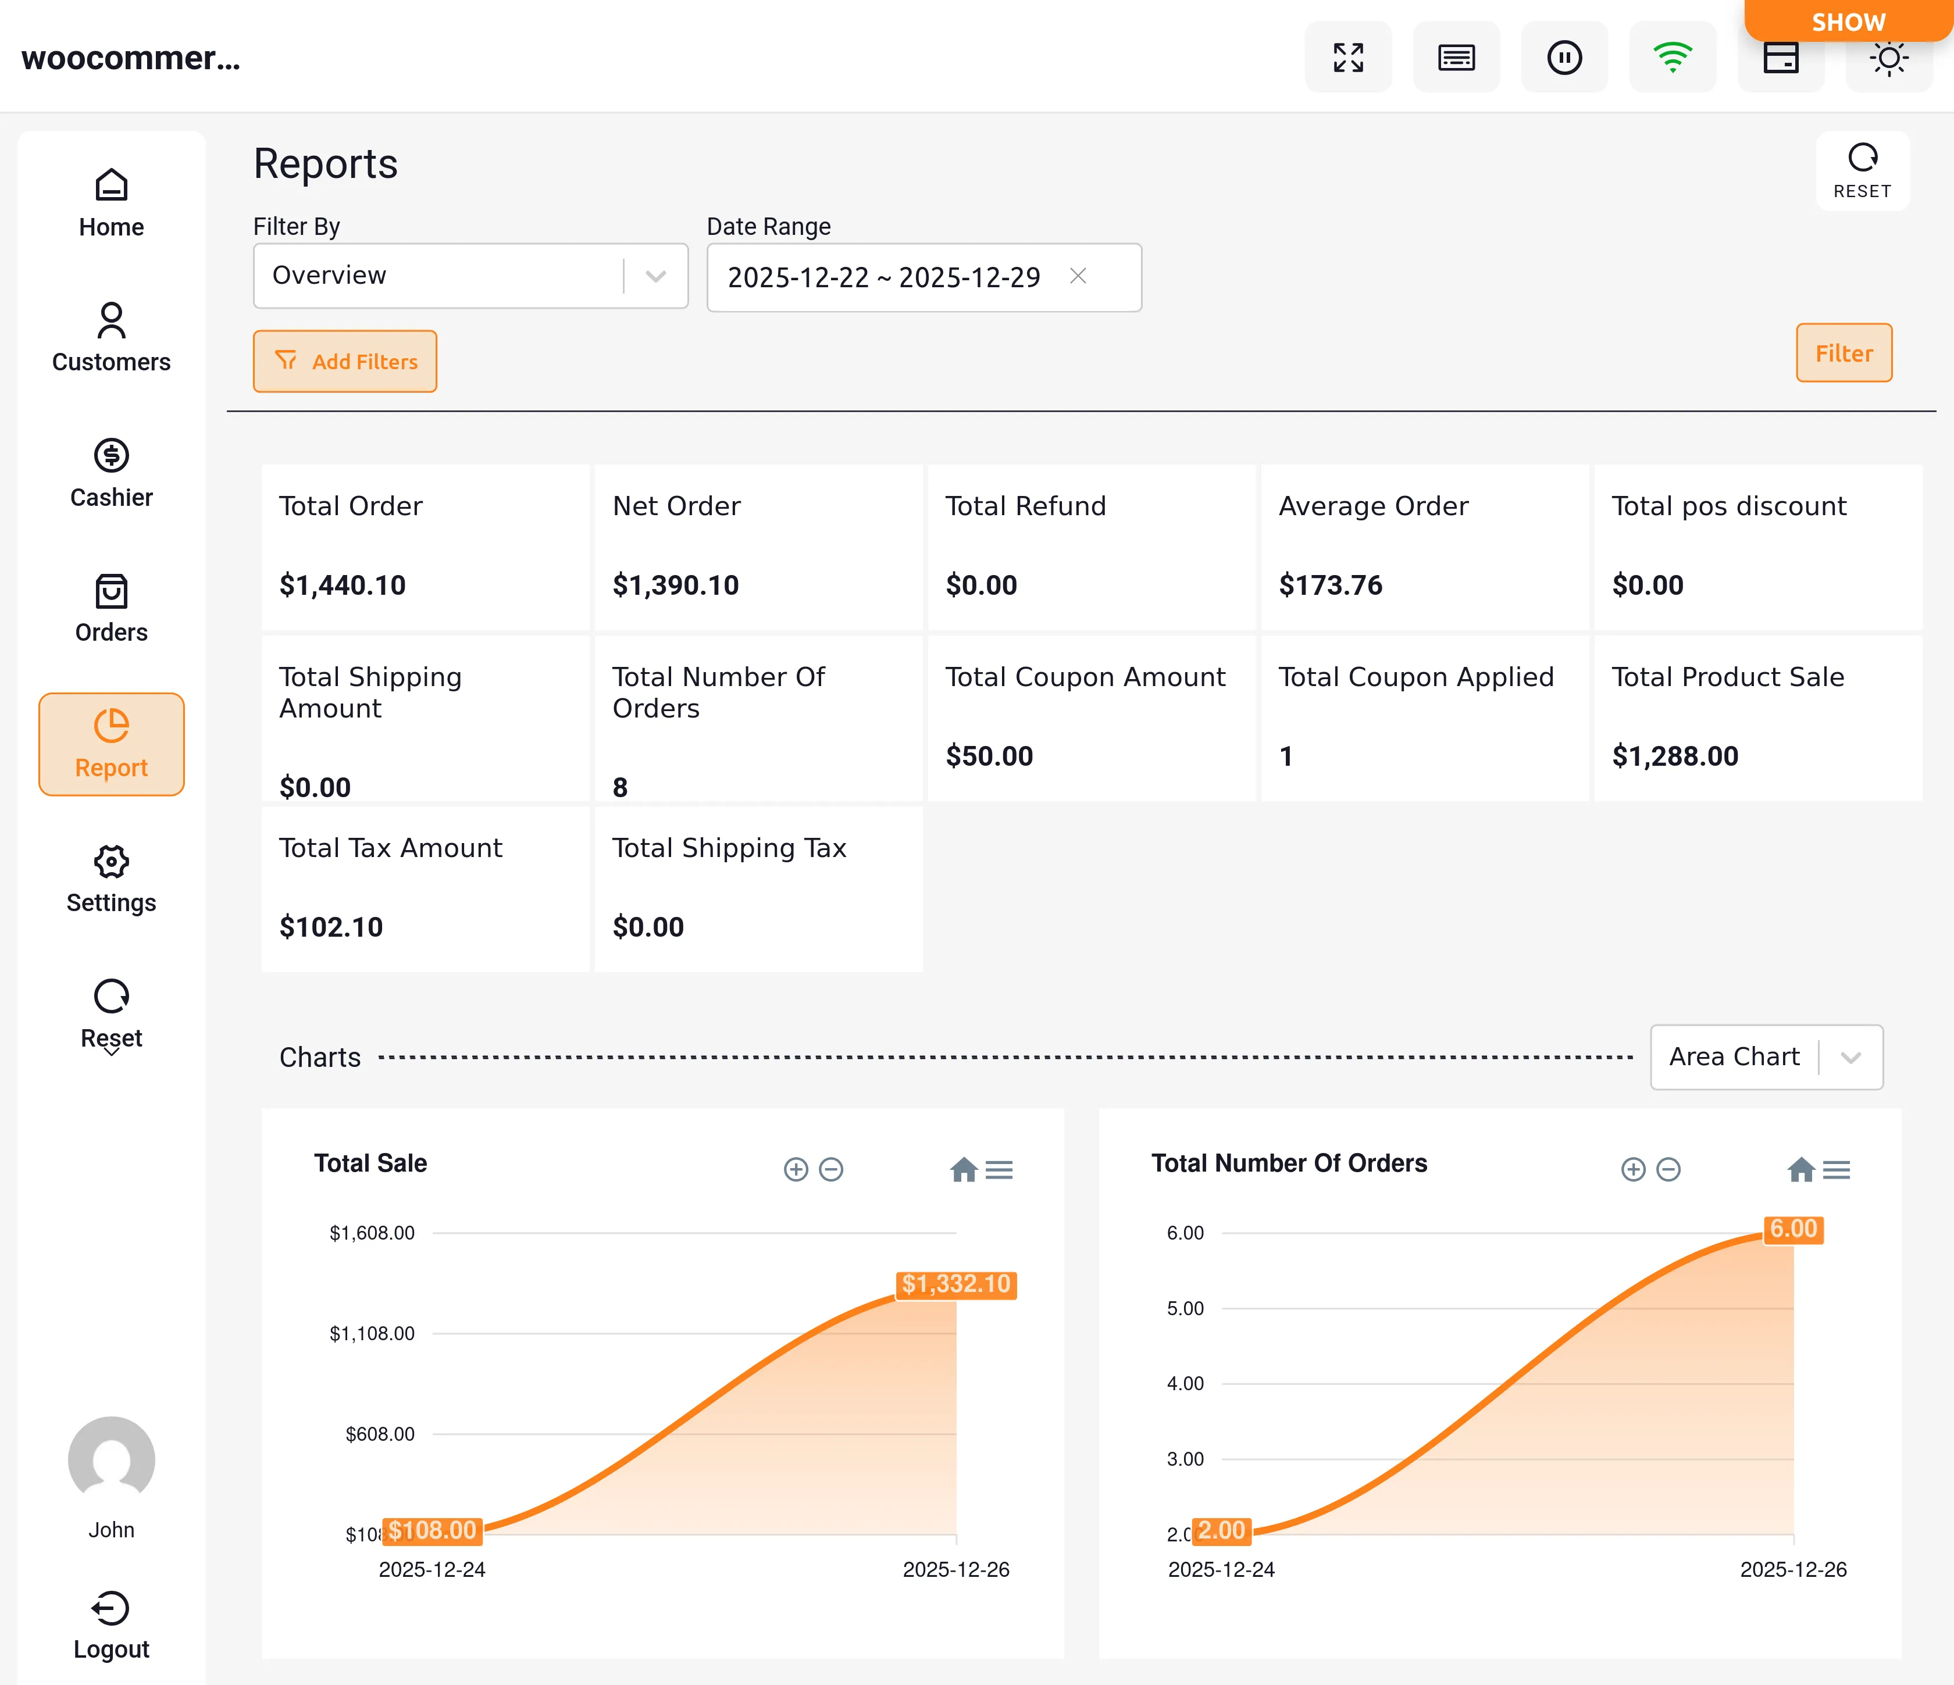Click the pause orders icon in the toolbar
1954x1685 pixels.
click(x=1564, y=56)
